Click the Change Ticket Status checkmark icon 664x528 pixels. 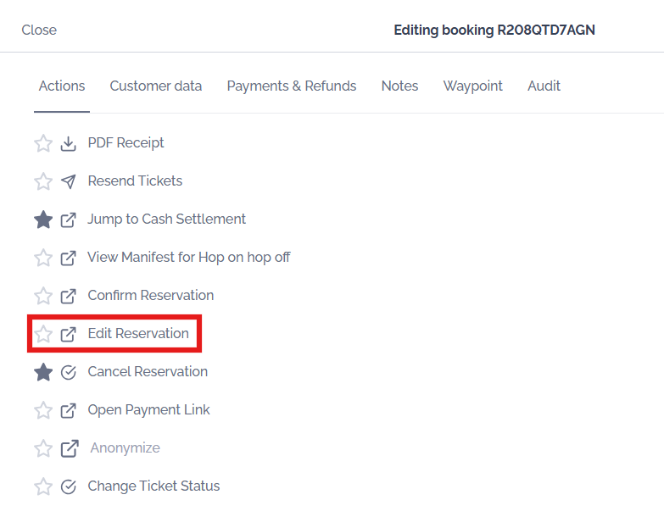pyautogui.click(x=68, y=486)
